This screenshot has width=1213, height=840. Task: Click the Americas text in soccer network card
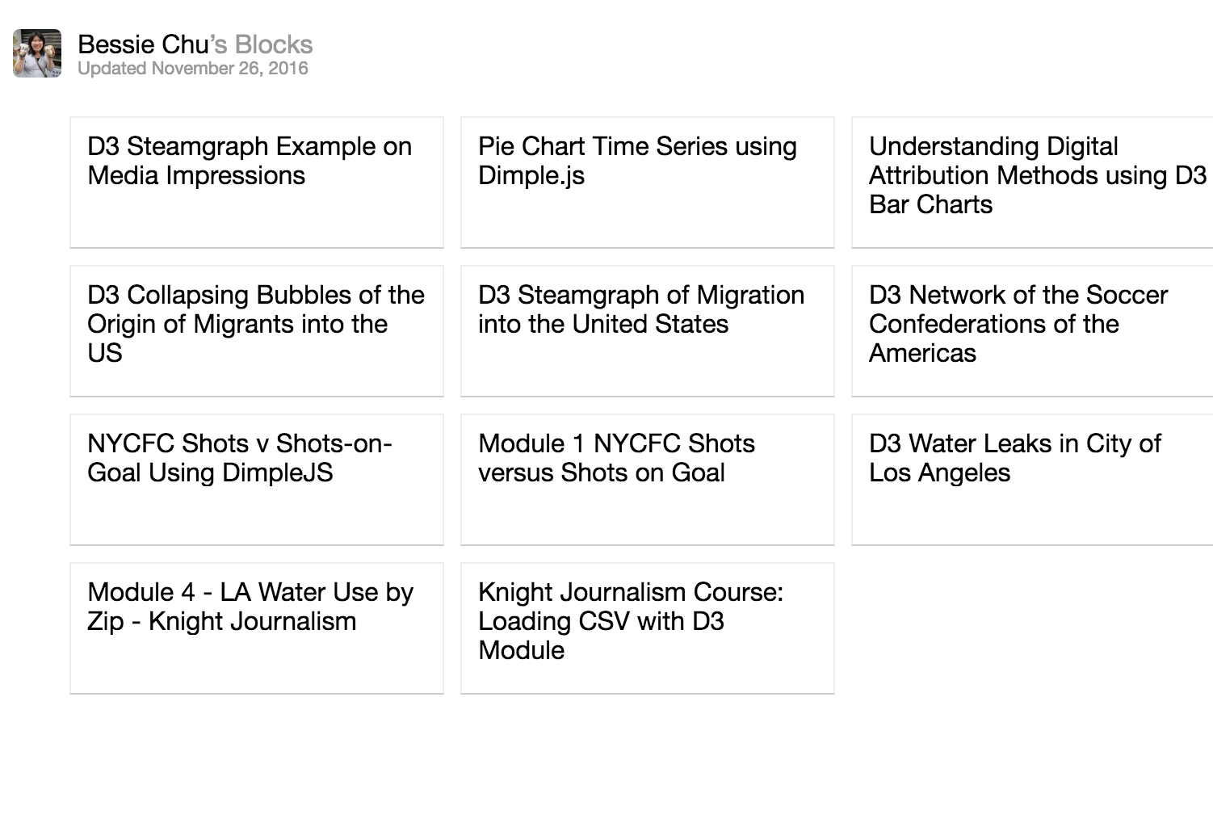[922, 354]
